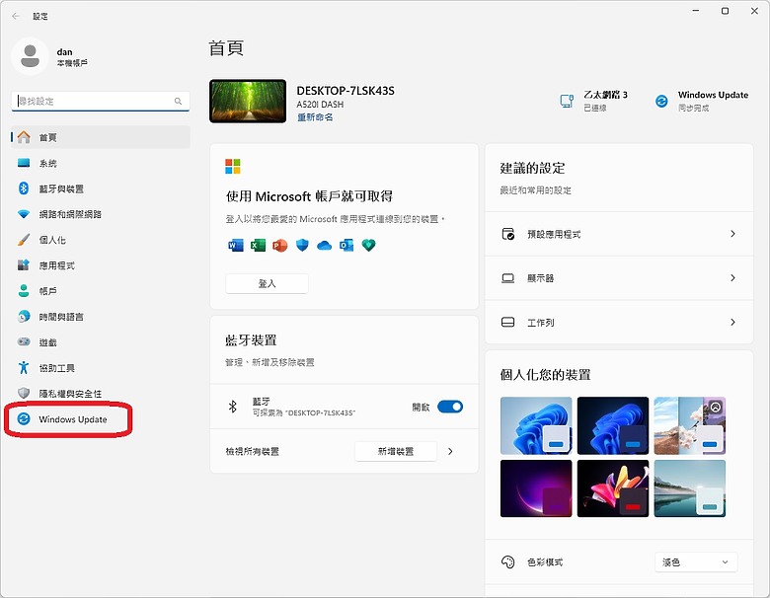Click the 工作列 icon

[x=507, y=322]
